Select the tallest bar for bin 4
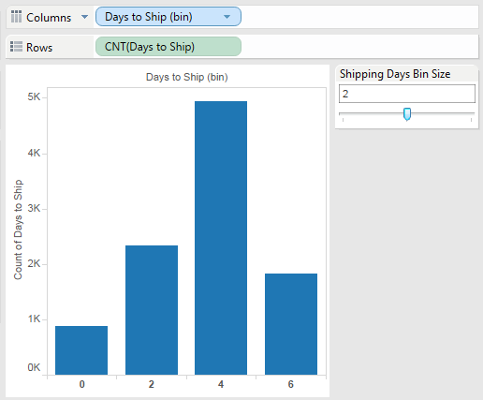This screenshot has width=483, height=400. (221, 238)
